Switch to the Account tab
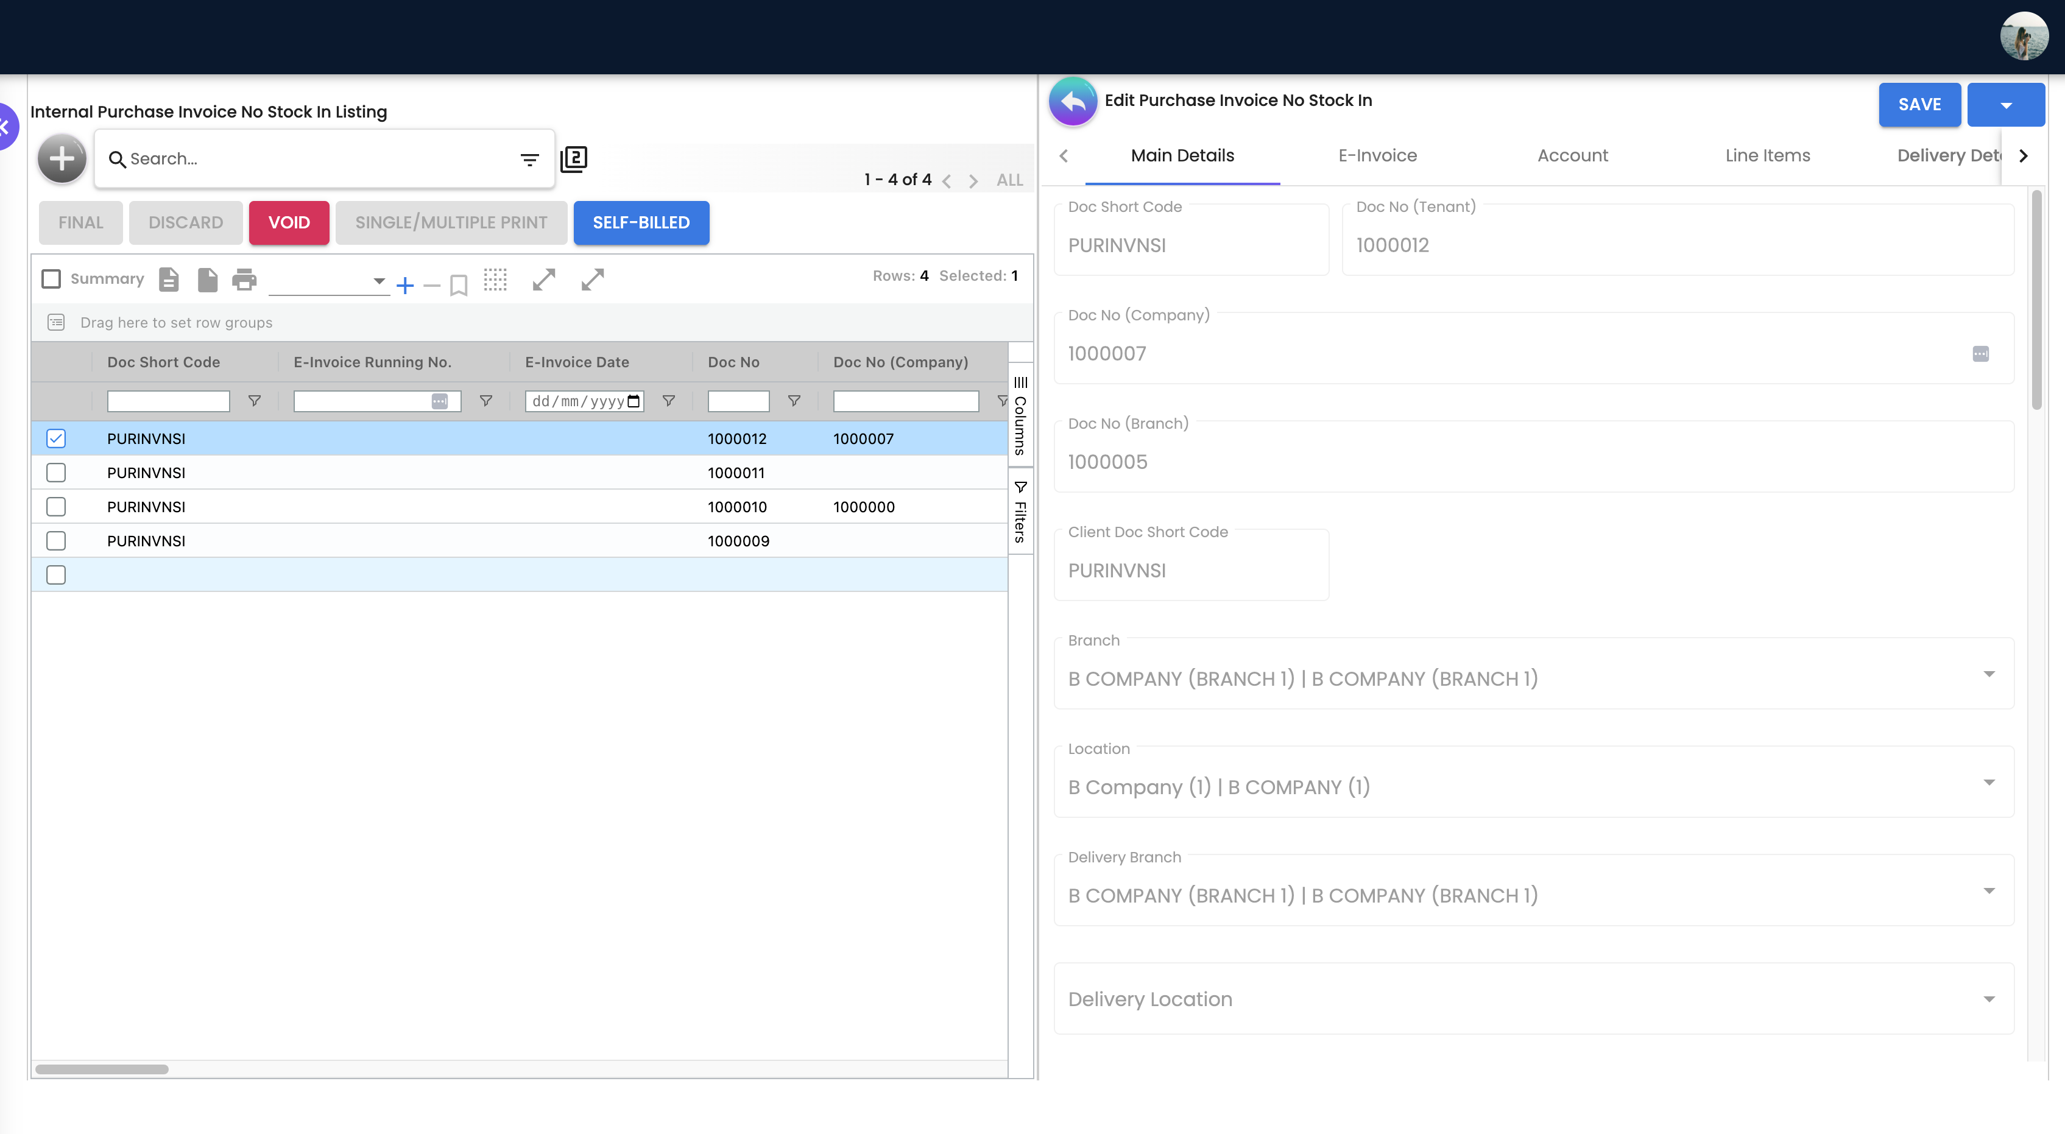 (1572, 155)
